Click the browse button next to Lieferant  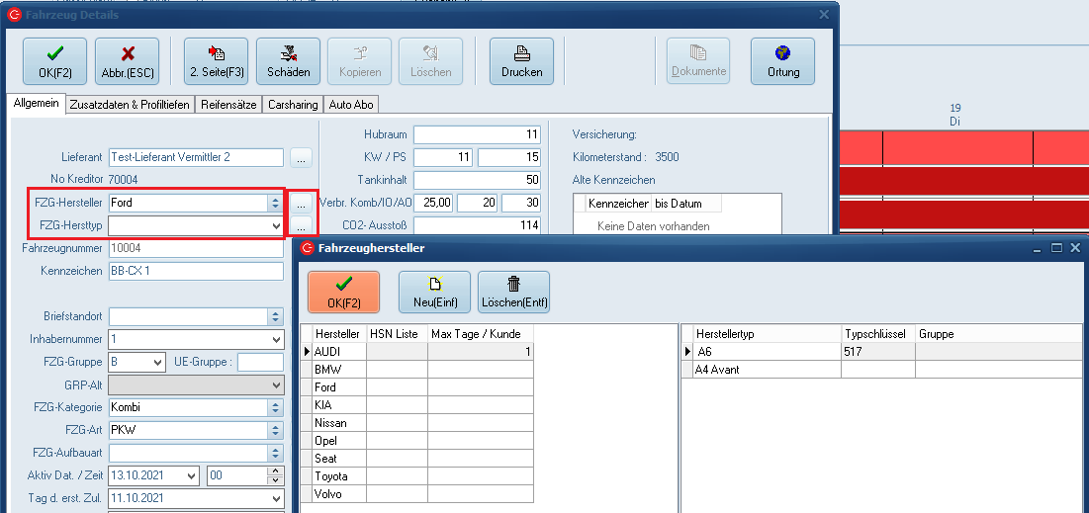click(x=302, y=157)
